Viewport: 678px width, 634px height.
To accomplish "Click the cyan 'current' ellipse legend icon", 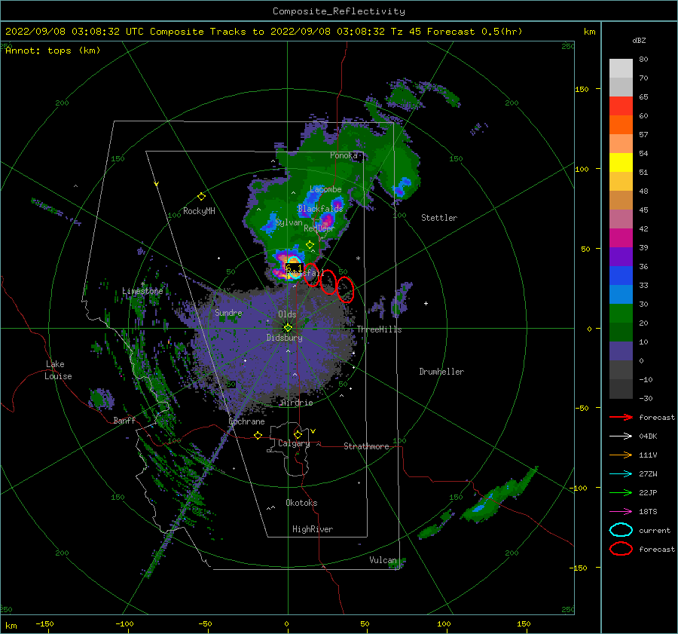I will (x=621, y=530).
